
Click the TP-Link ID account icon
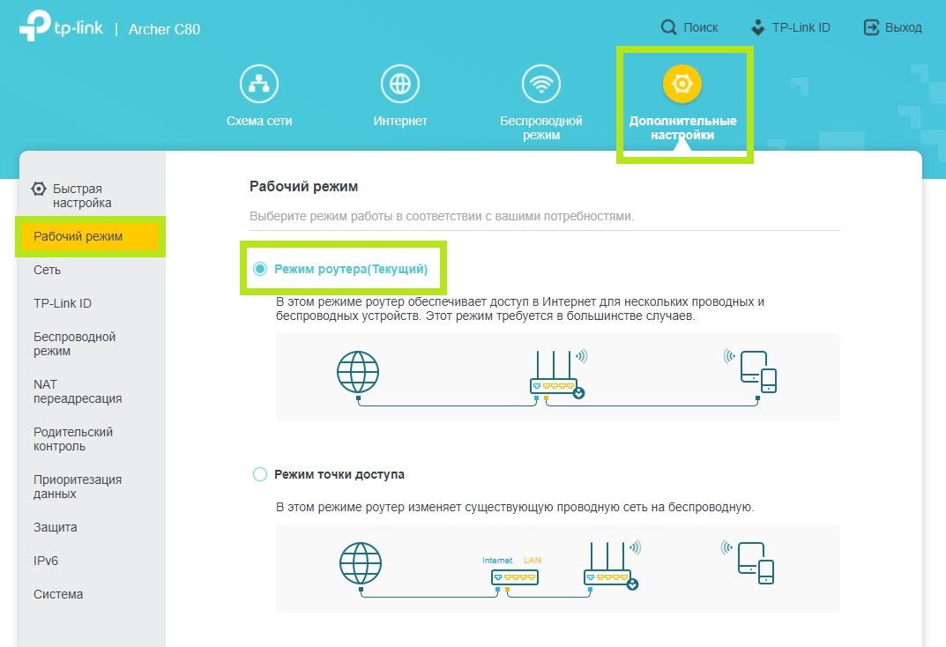click(x=757, y=28)
